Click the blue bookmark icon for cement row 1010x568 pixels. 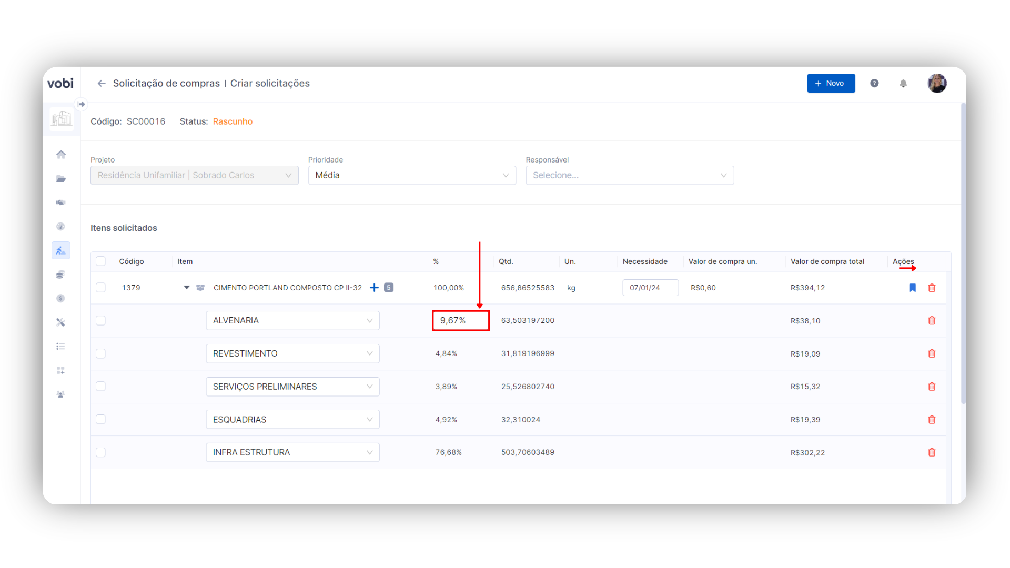click(x=913, y=288)
